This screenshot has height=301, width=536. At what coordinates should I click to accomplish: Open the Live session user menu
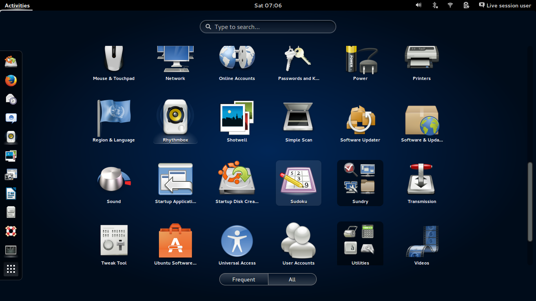tap(505, 5)
